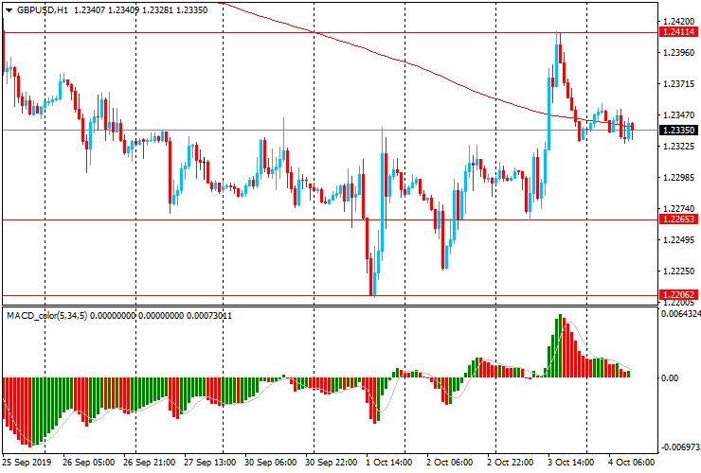Select the MACD 0.00073011 value readout
701x473 pixels.
[x=209, y=316]
